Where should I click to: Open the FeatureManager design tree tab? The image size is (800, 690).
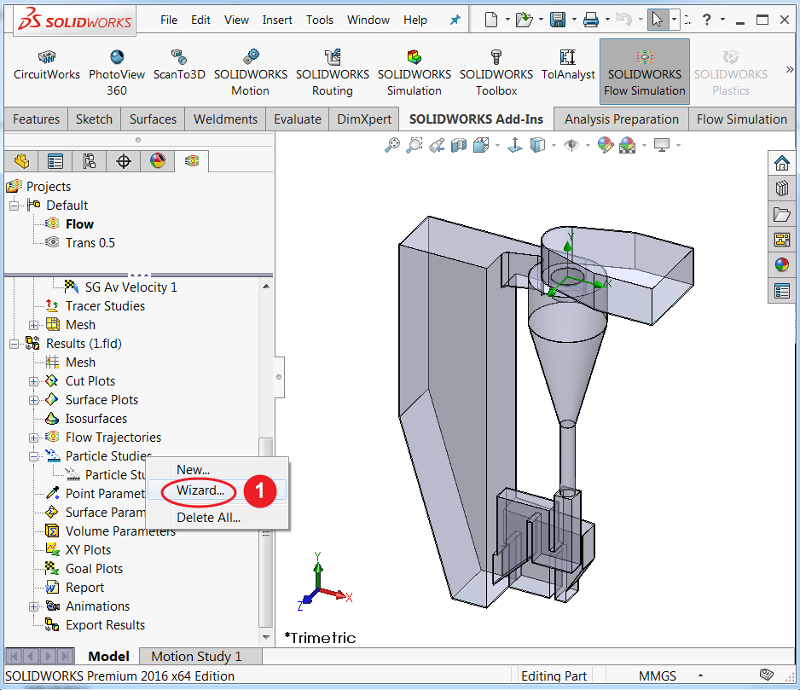[x=21, y=161]
